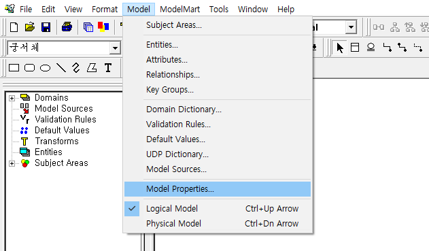Image resolution: width=429 pixels, height=251 pixels.
Task: Click the first layout icon in the top-right toolbar
Action: click(x=379, y=27)
